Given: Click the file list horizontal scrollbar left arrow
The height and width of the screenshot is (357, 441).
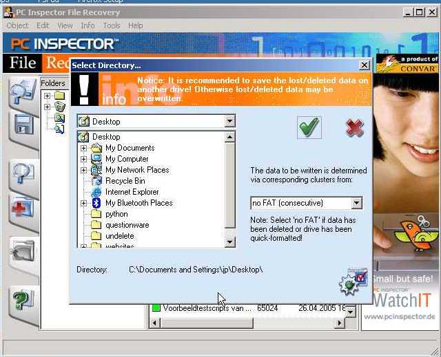Looking at the screenshot, I should coord(154,323).
